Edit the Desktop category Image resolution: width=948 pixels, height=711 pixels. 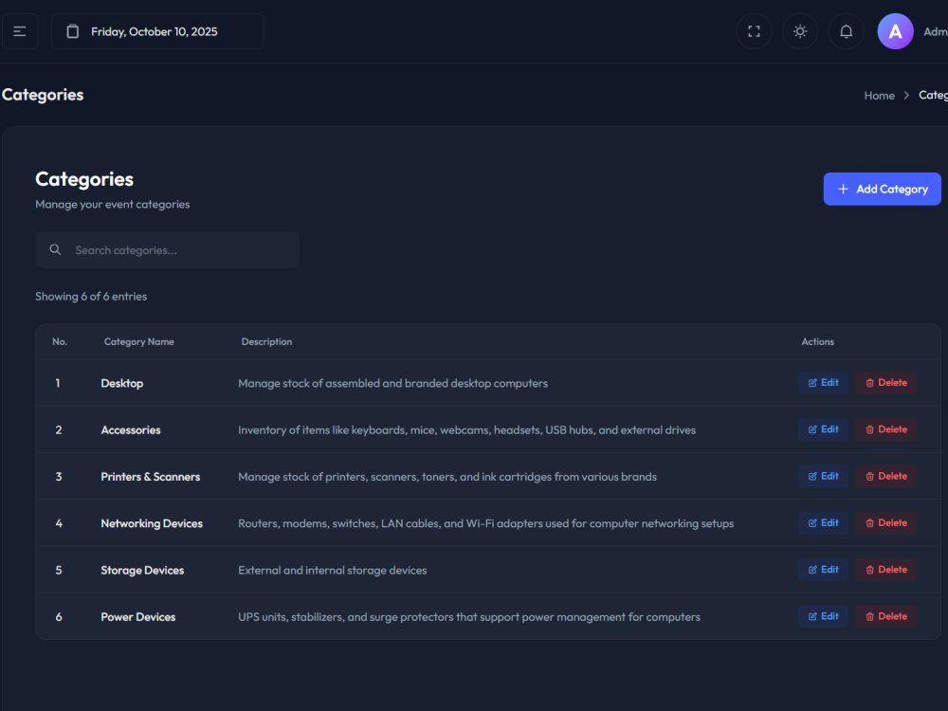pos(823,383)
